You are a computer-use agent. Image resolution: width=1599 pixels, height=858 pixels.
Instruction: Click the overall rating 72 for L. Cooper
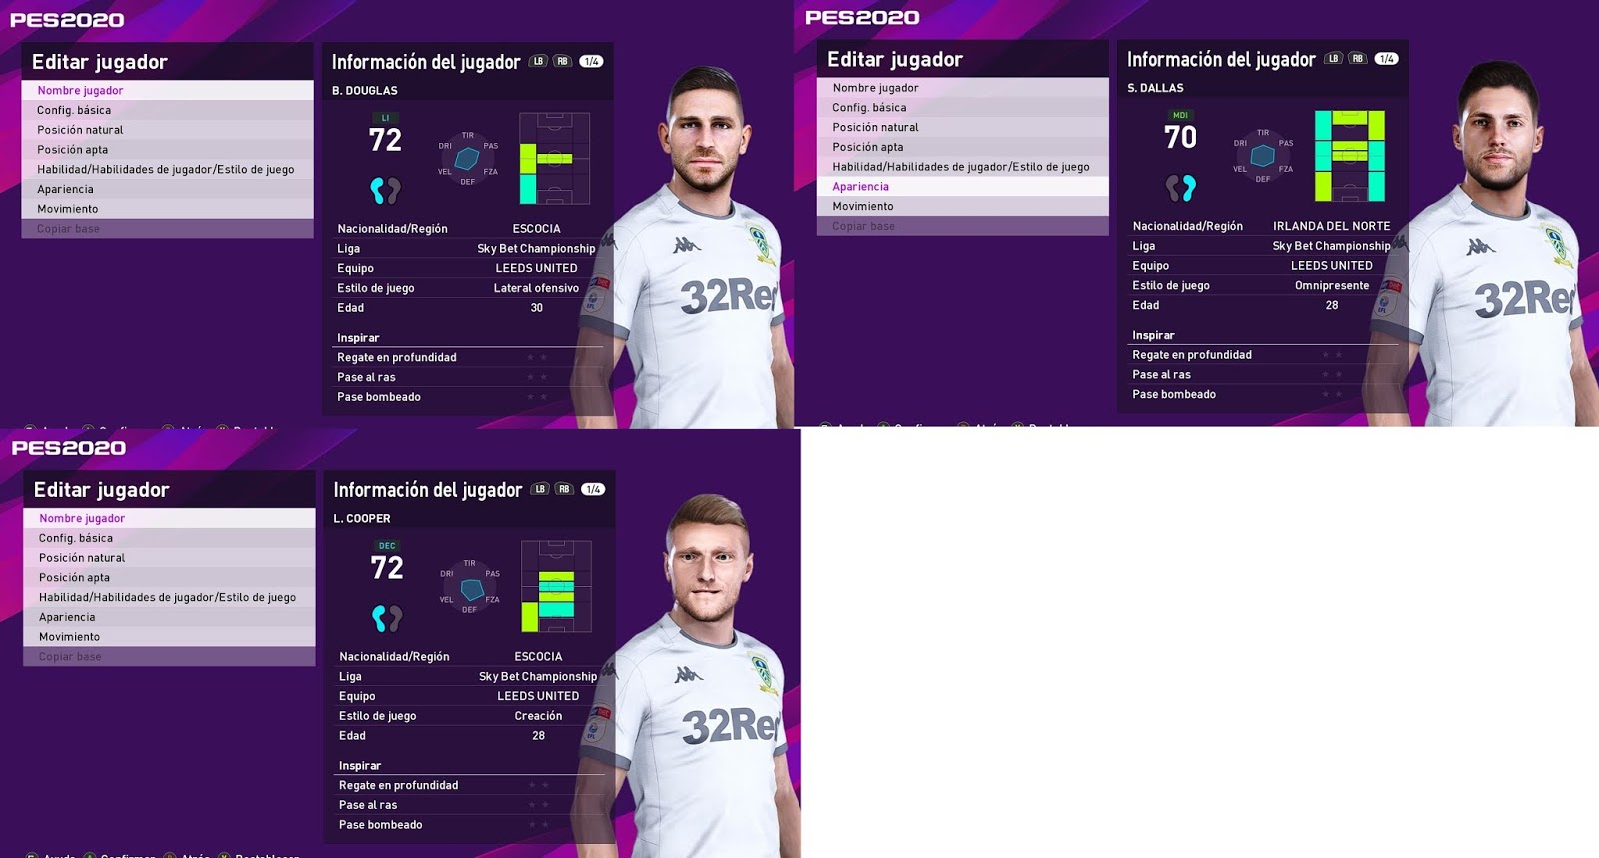pos(387,568)
